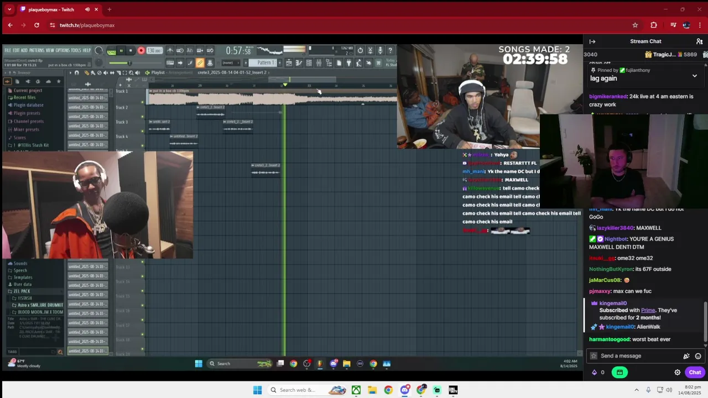Open the emote picker in chat input
This screenshot has height=398, width=708.
[698, 356]
